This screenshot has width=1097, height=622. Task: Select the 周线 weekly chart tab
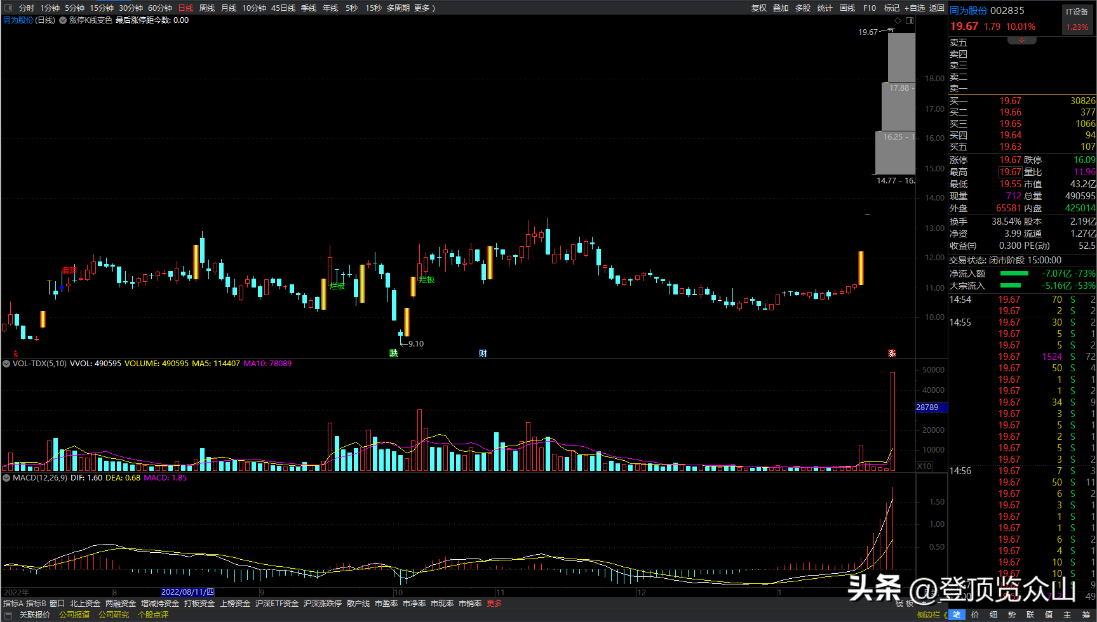(207, 8)
